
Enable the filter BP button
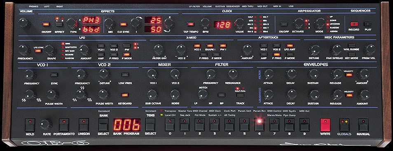[x=221, y=95]
